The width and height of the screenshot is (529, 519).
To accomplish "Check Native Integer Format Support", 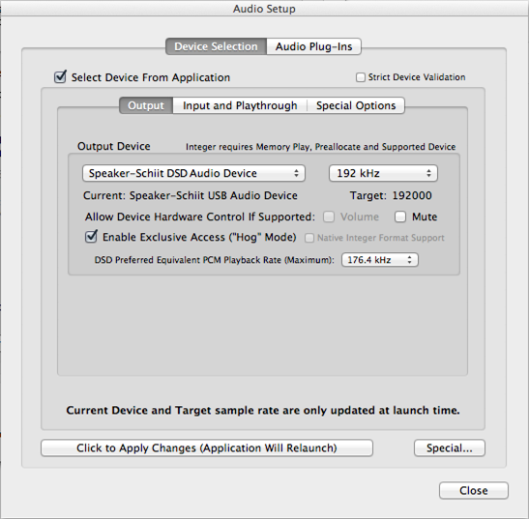I will [309, 238].
